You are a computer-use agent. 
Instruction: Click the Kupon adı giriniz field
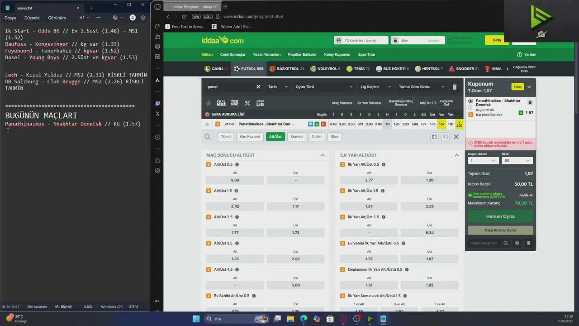[x=484, y=243]
